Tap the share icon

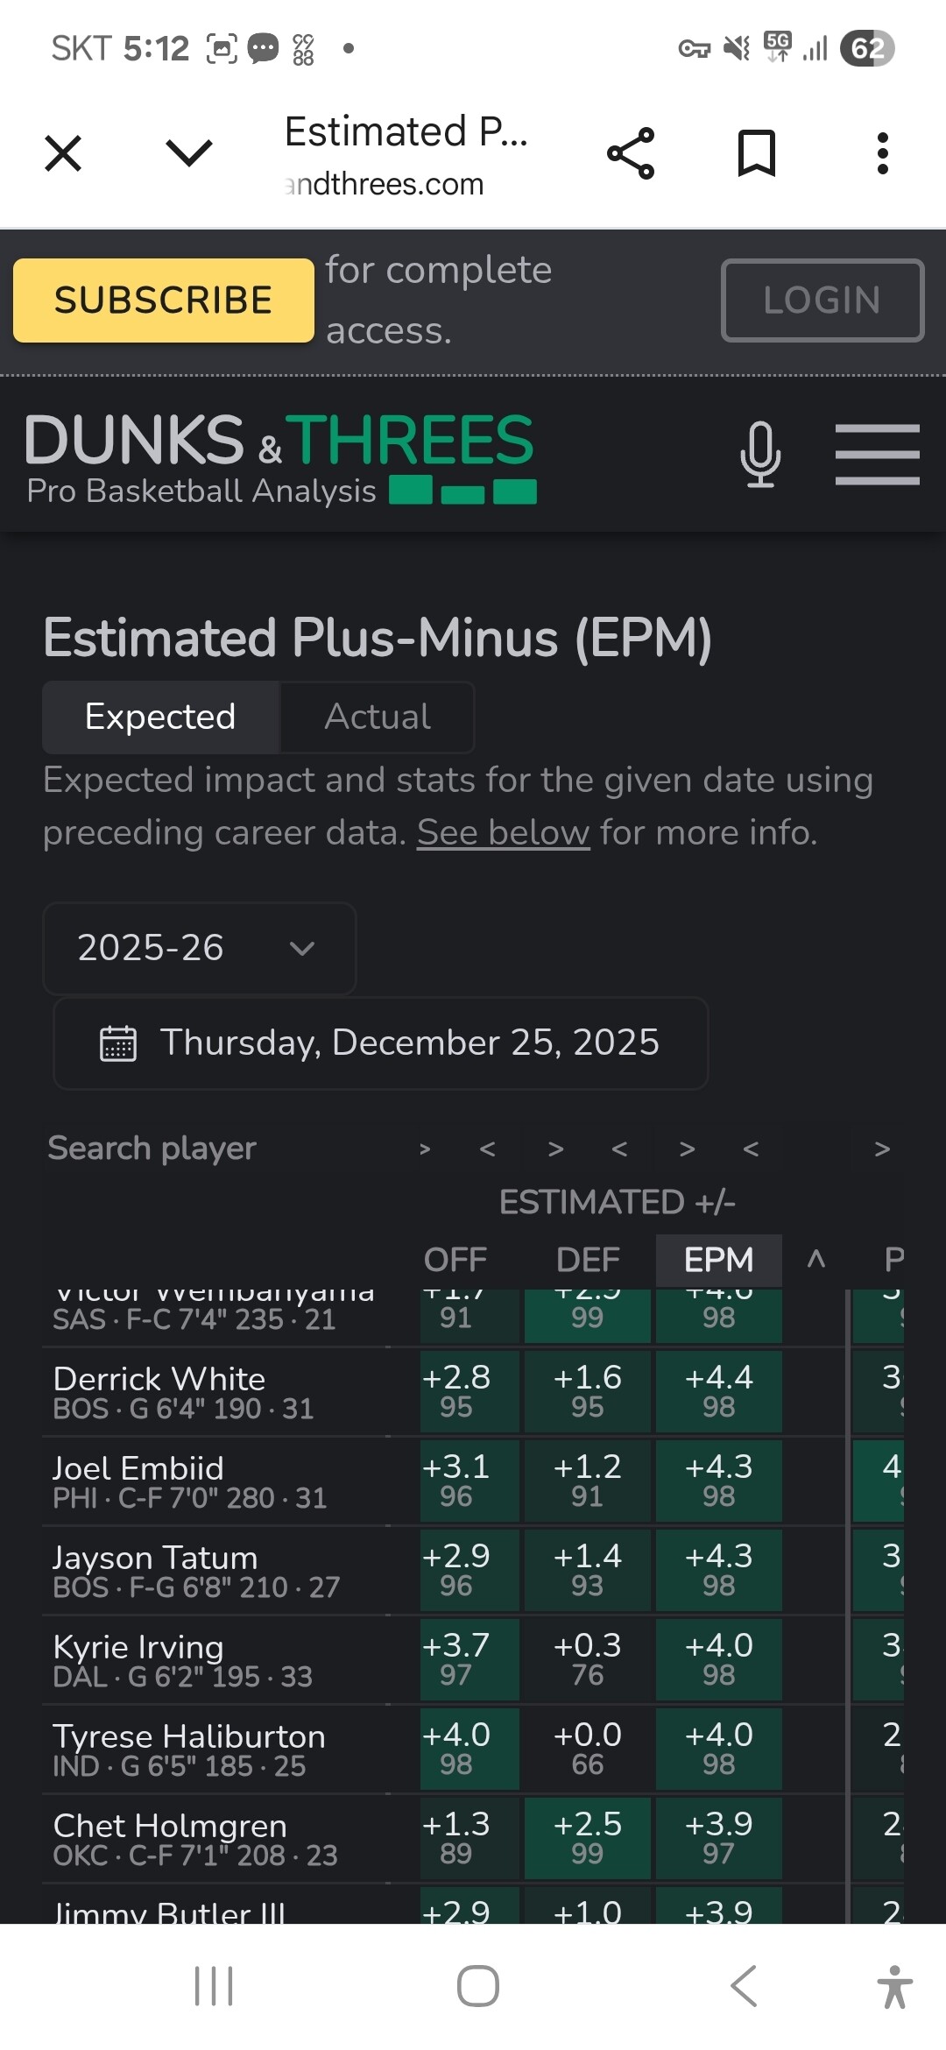coord(631,153)
